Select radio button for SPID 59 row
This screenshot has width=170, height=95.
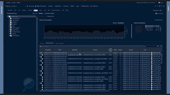pos(42,63)
